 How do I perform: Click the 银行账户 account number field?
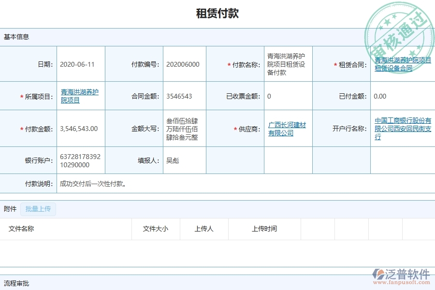tap(79, 160)
